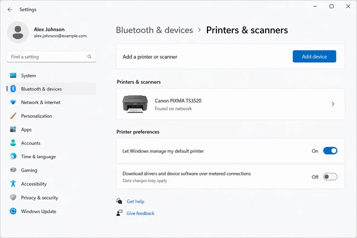Image resolution: width=357 pixels, height=238 pixels.
Task: Click the Privacy & security shield icon
Action: pos(13,197)
